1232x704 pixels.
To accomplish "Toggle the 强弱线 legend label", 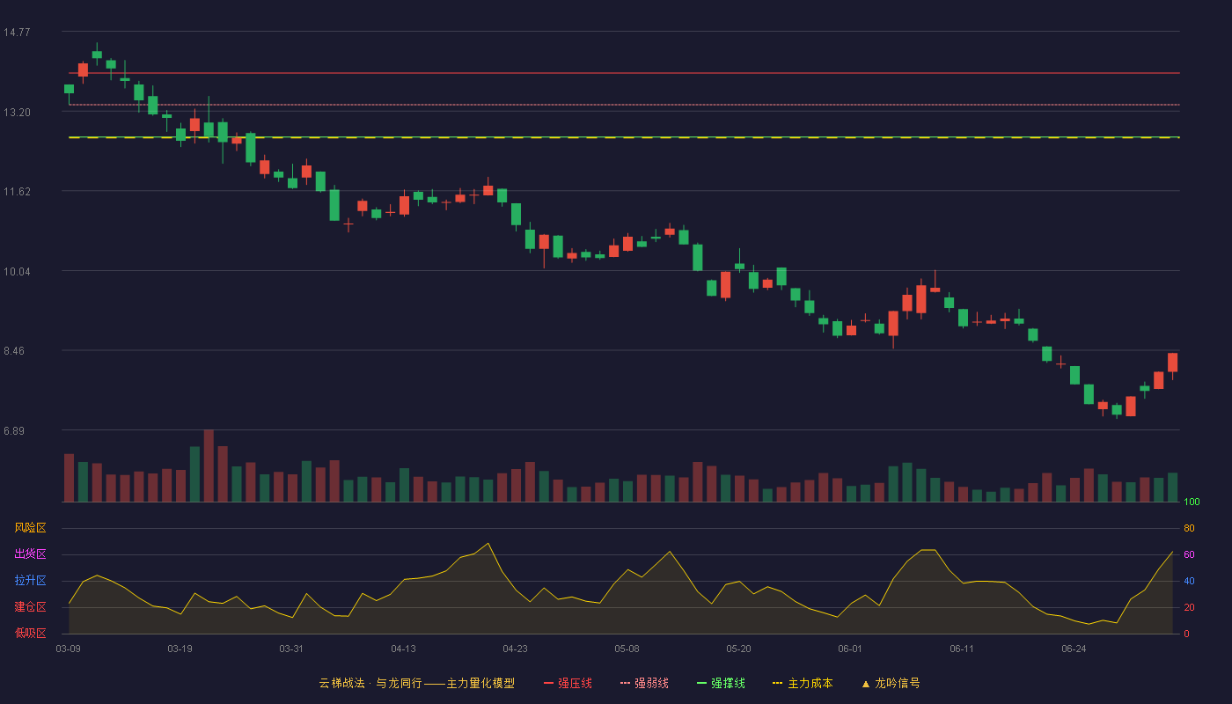I will point(651,683).
